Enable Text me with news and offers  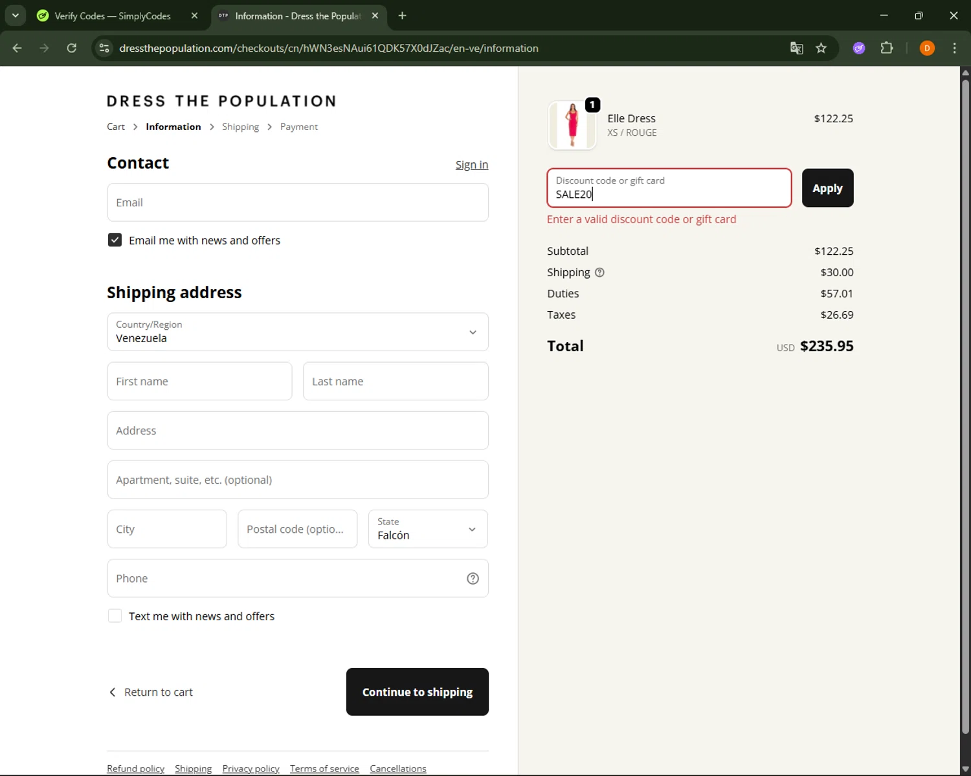coord(115,616)
